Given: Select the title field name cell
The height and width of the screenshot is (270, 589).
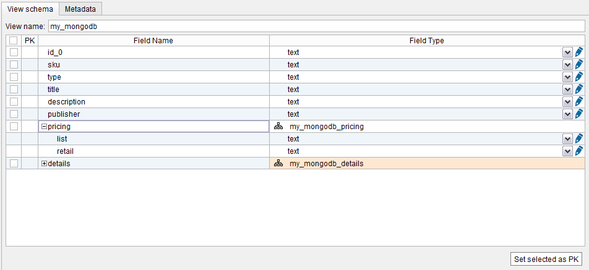Looking at the screenshot, I should [153, 89].
